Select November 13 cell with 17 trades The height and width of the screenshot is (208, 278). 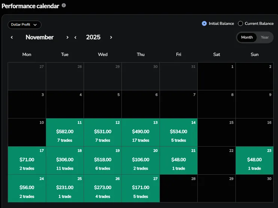click(141, 132)
